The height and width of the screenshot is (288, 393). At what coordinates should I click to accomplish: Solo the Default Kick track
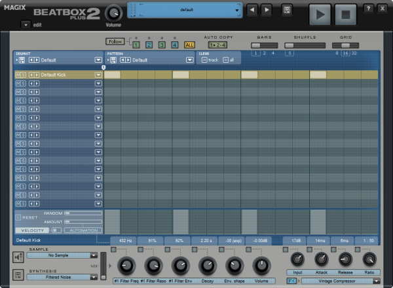(24, 75)
